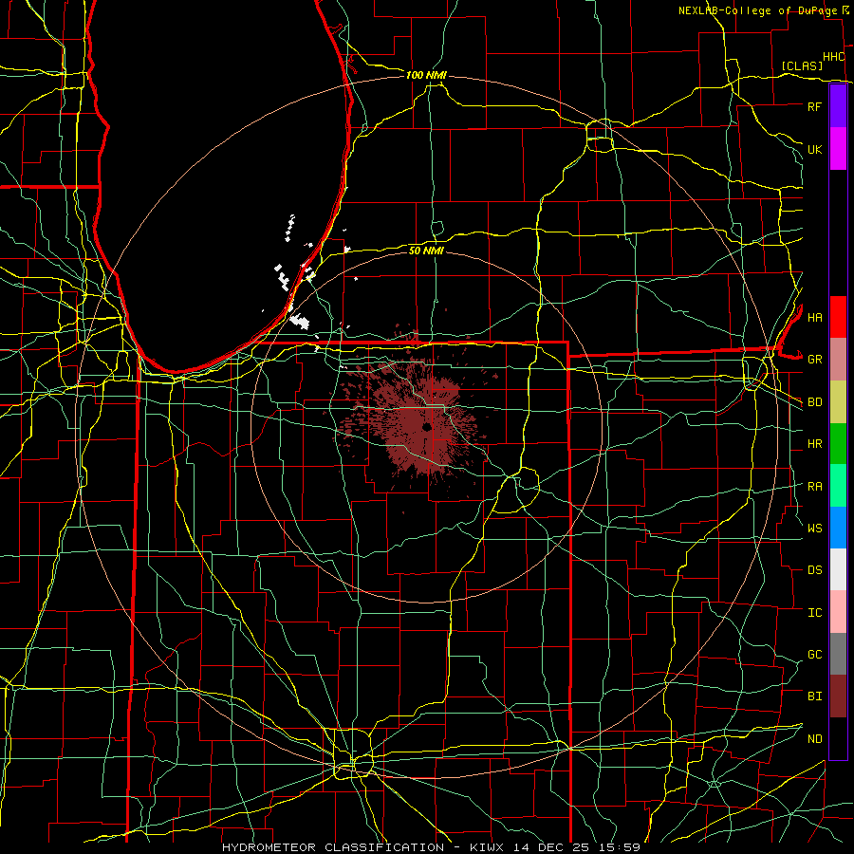Image resolution: width=854 pixels, height=854 pixels.
Task: Click the RF legend label
Action: point(814,106)
